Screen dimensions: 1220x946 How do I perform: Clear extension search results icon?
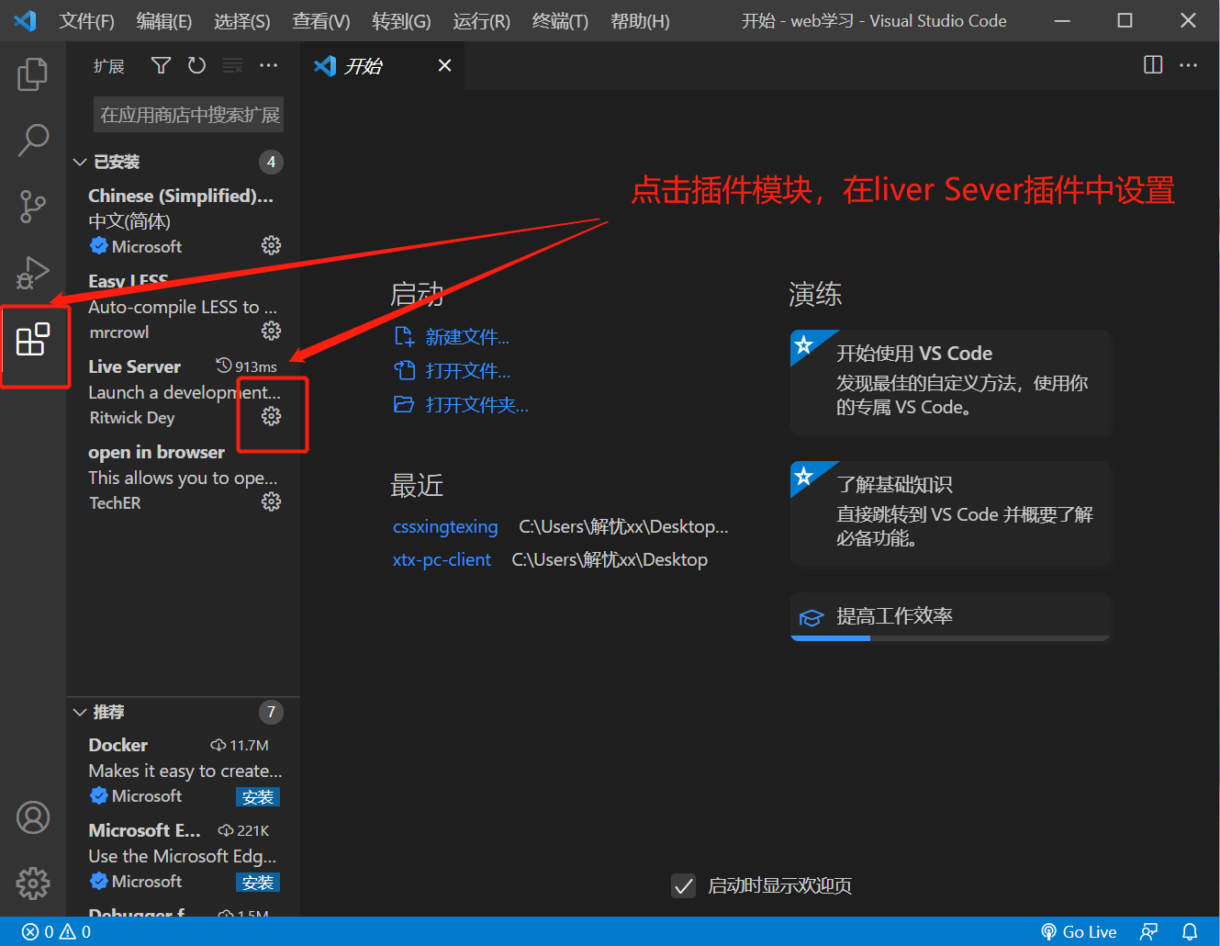point(232,65)
